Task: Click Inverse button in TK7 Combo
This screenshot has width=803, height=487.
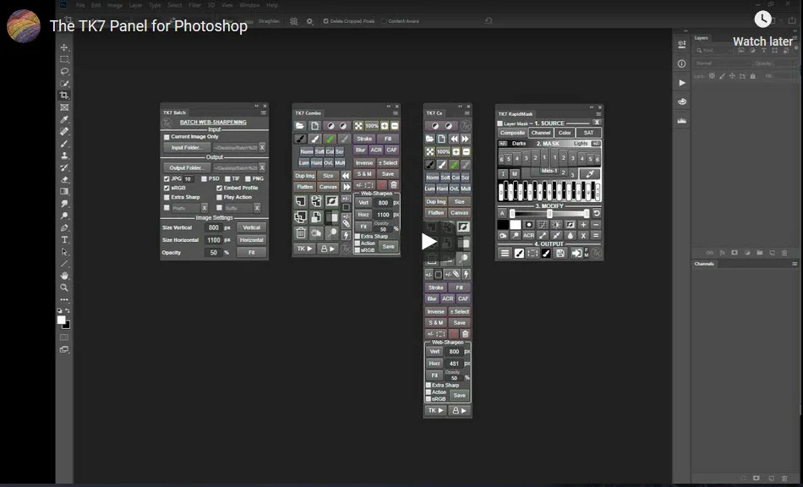Action: pyautogui.click(x=364, y=163)
